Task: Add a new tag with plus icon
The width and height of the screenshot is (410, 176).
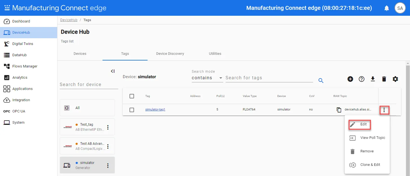Action: tap(350, 79)
